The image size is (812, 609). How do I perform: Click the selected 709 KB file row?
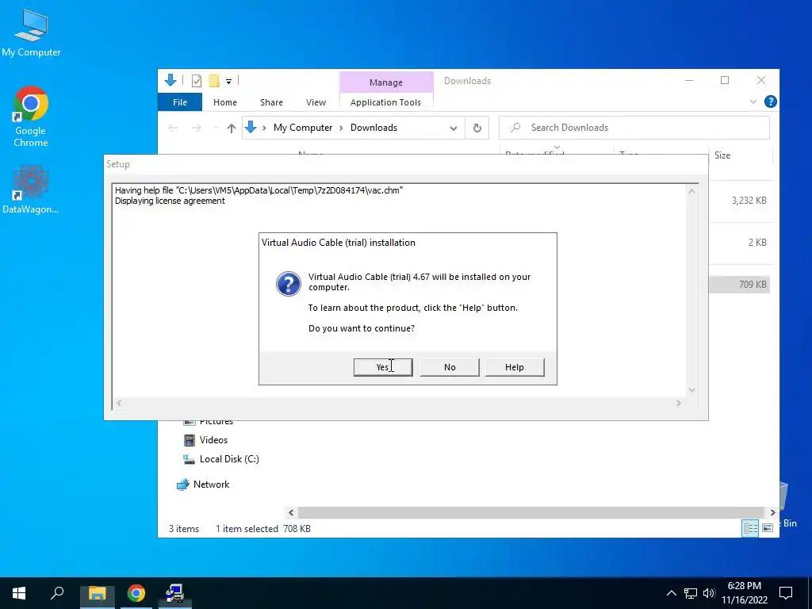[740, 285]
